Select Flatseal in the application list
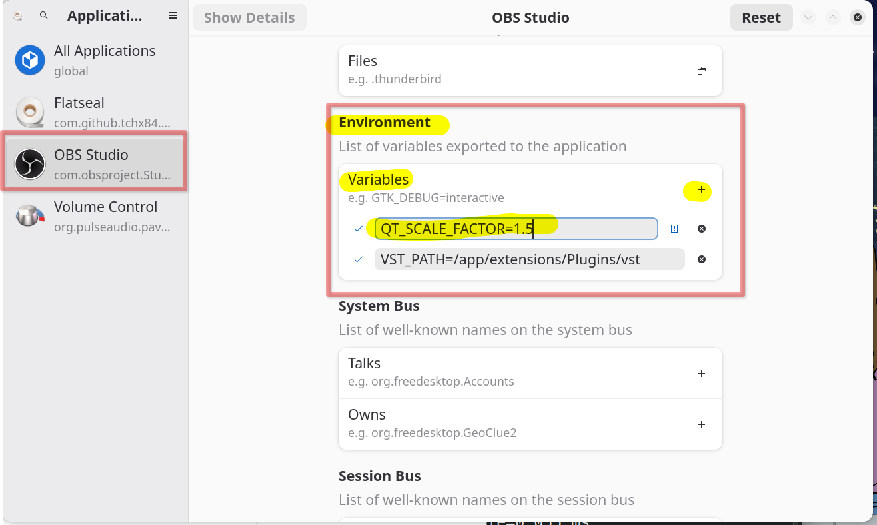The width and height of the screenshot is (877, 525). click(95, 112)
